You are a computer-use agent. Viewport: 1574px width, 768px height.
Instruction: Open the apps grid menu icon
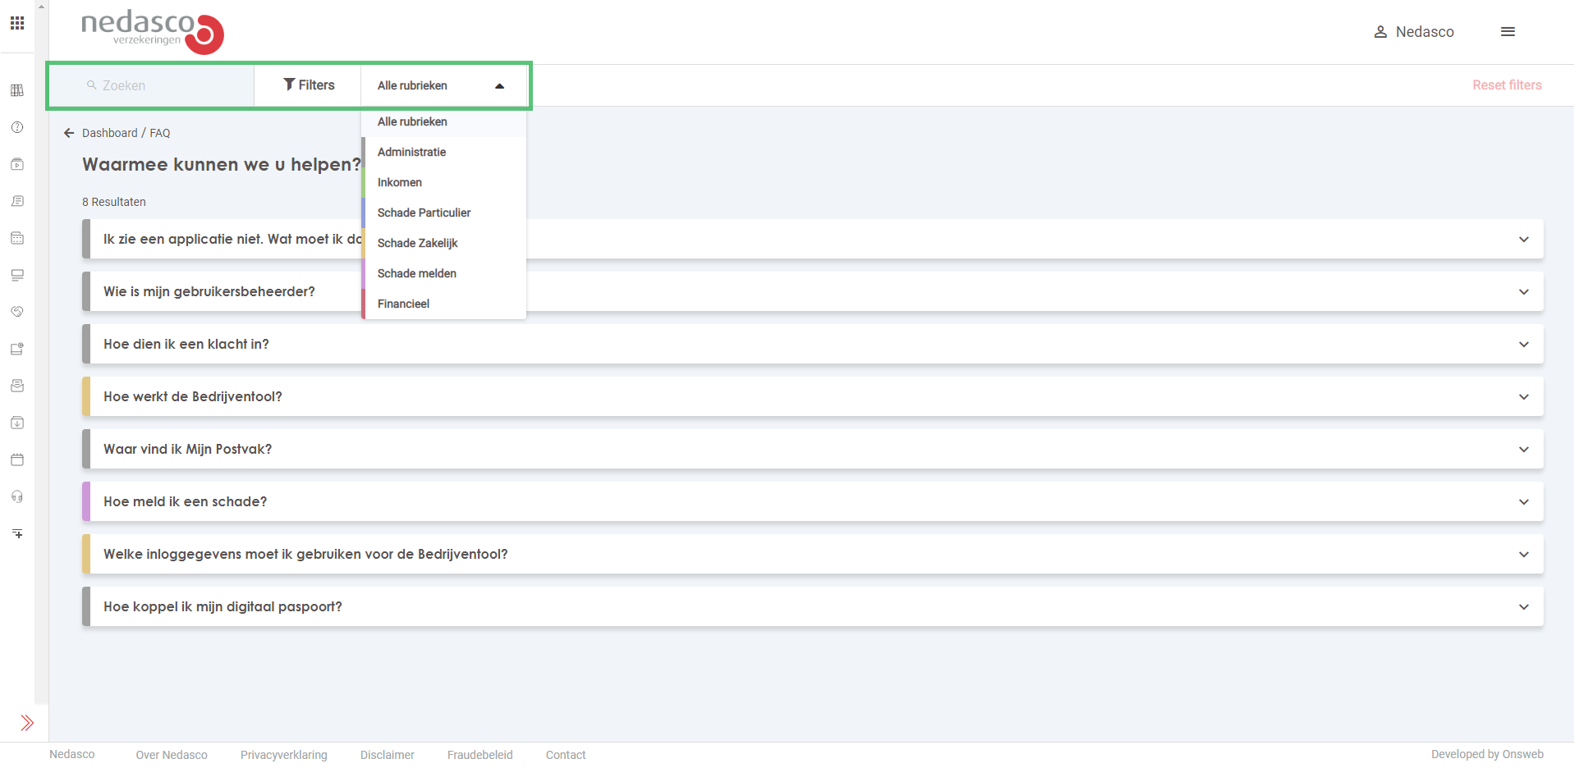(17, 23)
